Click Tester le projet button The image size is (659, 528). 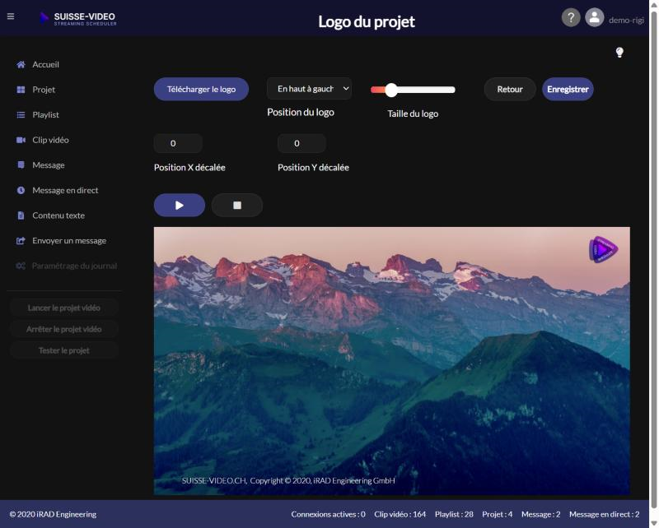[64, 351]
